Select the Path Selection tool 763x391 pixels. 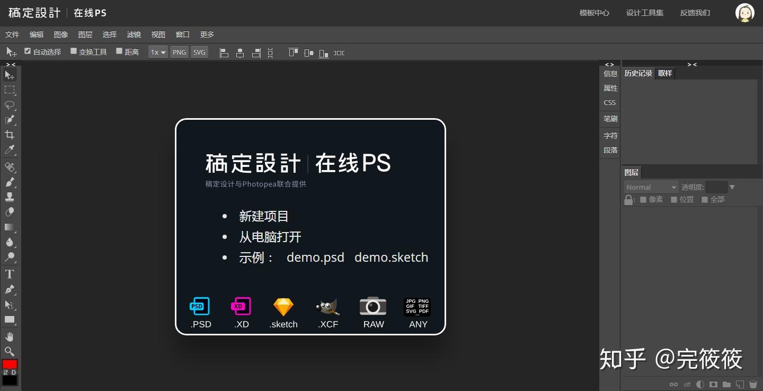(x=10, y=305)
